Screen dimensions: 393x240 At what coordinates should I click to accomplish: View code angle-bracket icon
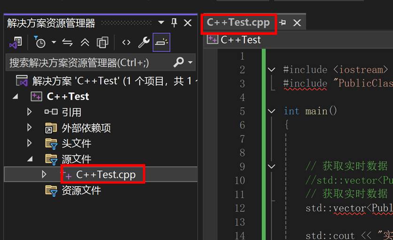tap(126, 42)
